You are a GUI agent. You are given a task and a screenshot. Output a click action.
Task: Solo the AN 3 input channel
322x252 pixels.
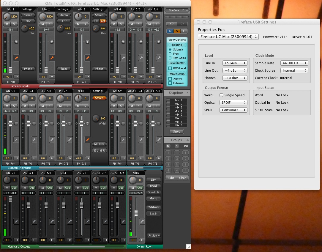85,24
